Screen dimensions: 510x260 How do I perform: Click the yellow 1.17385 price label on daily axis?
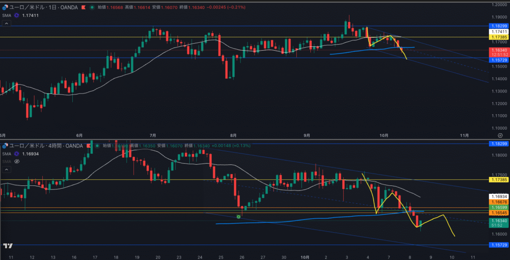(x=499, y=37)
